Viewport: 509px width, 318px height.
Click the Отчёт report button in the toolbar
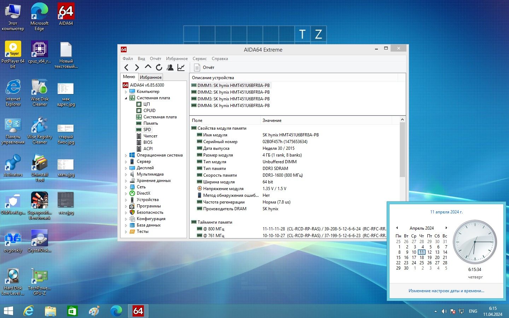(204, 67)
